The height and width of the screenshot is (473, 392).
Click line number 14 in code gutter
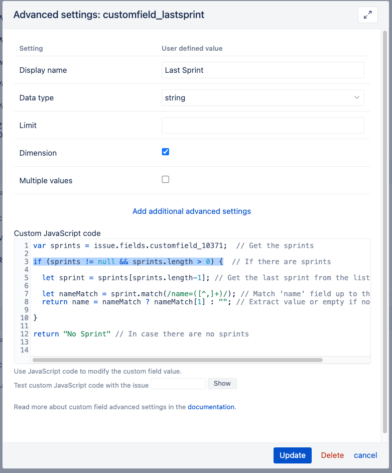[x=24, y=350]
